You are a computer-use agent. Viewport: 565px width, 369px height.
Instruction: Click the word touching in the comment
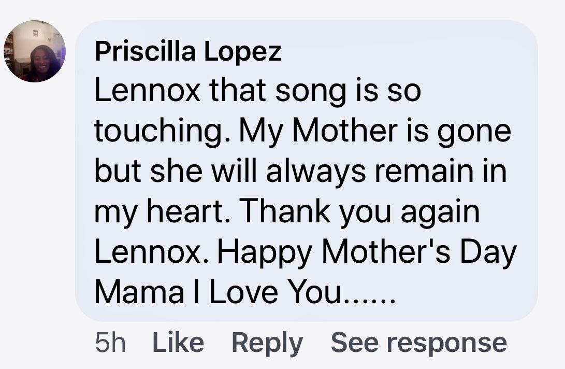153,132
